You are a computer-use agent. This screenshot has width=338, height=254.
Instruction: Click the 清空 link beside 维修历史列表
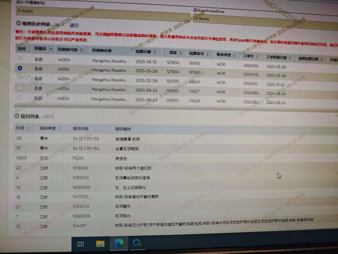point(74,25)
